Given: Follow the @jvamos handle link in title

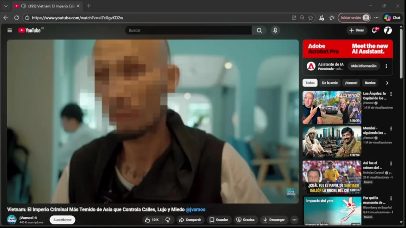Looking at the screenshot, I should 195,210.
